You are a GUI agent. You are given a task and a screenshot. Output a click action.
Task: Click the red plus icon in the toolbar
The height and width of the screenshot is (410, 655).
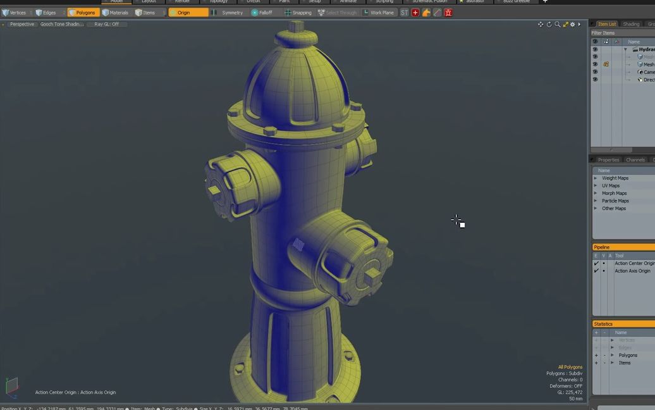click(415, 12)
